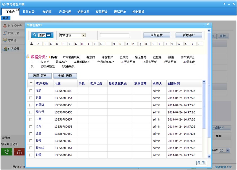Open the 销售订单 menu
Viewport: 237px width, 170px height.
tap(84, 12)
